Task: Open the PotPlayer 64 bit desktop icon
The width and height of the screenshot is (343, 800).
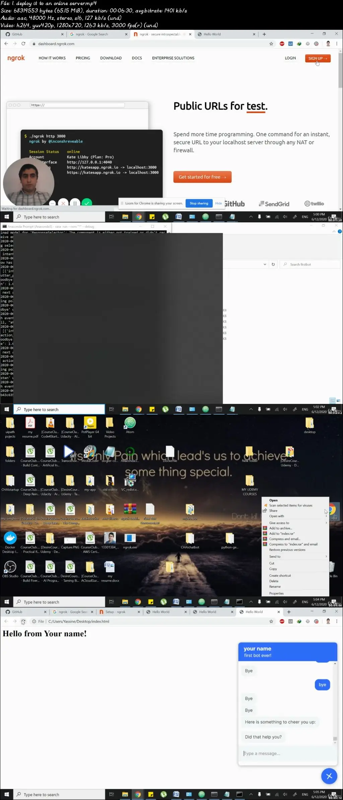Action: tap(90, 427)
